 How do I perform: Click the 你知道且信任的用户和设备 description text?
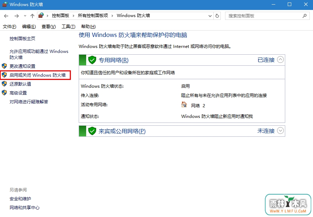click(128, 73)
